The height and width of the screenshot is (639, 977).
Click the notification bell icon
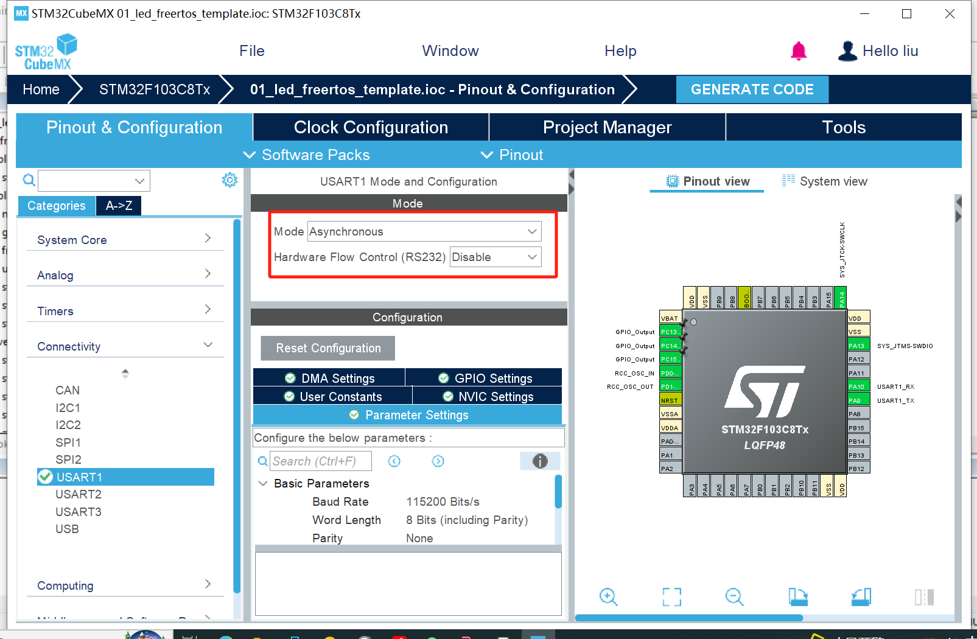pyautogui.click(x=799, y=51)
